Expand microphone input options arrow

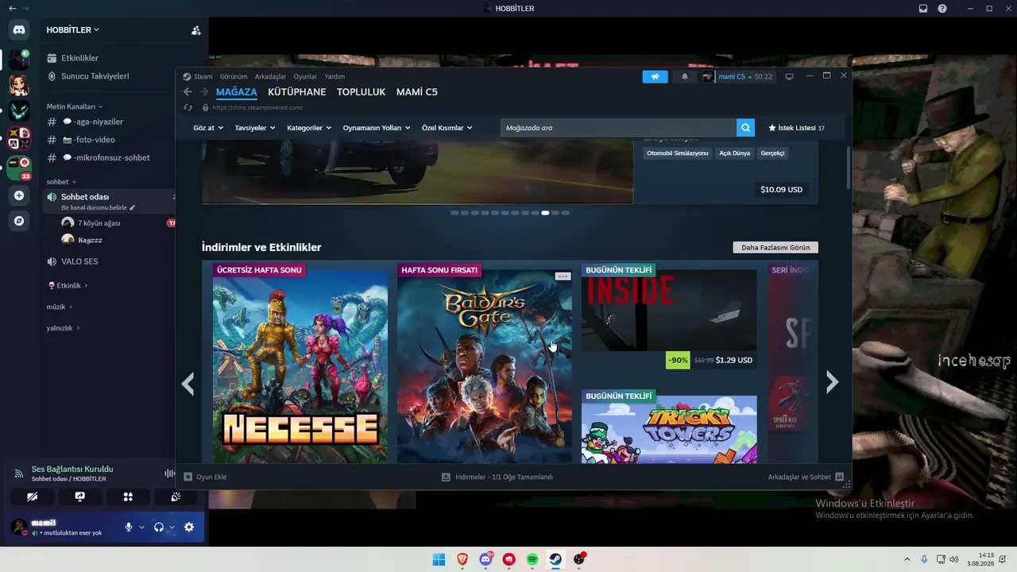142,528
